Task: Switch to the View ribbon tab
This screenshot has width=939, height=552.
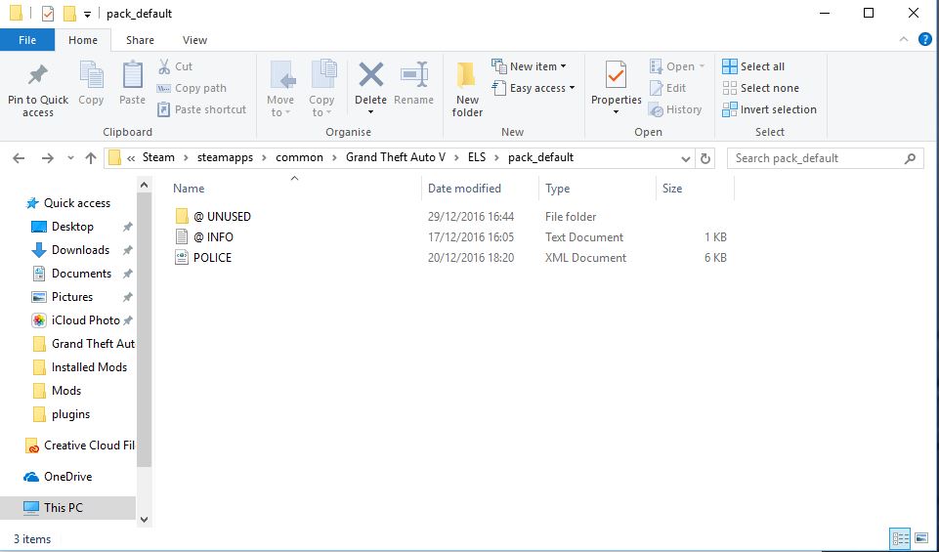Action: pos(194,40)
